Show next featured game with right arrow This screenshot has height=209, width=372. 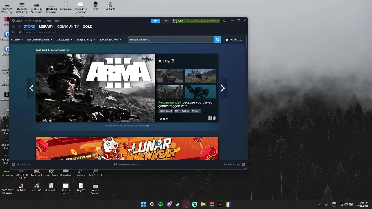point(223,88)
